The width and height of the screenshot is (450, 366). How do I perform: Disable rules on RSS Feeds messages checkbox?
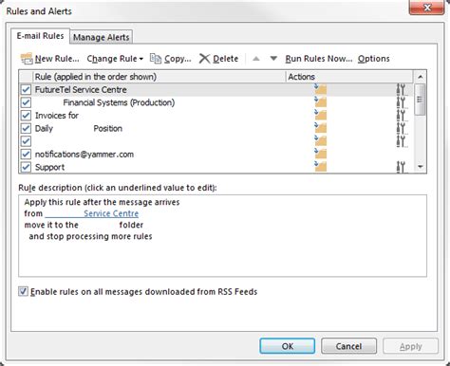click(23, 291)
